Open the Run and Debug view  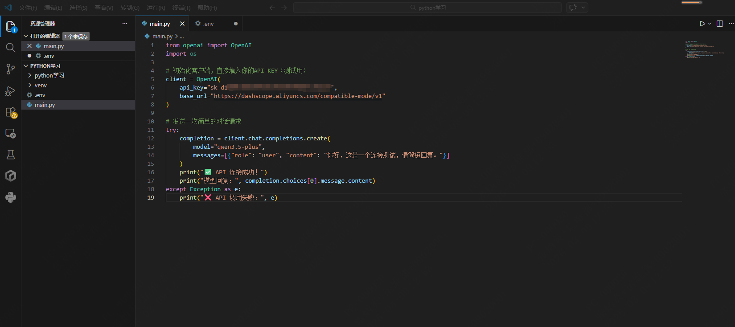(x=11, y=91)
